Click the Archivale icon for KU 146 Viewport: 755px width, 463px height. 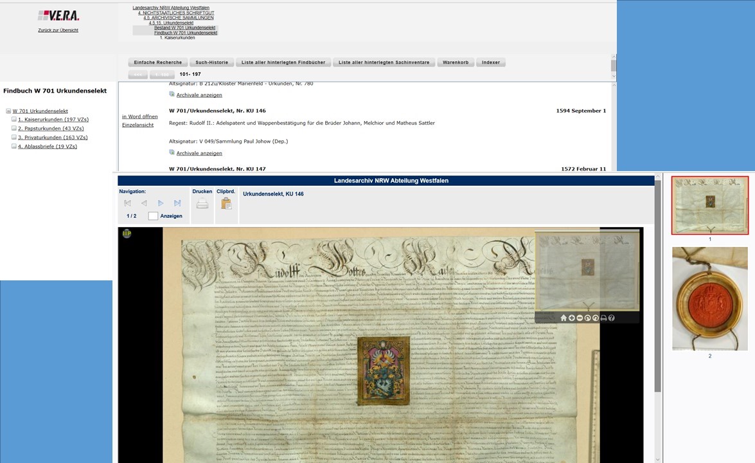tap(172, 152)
